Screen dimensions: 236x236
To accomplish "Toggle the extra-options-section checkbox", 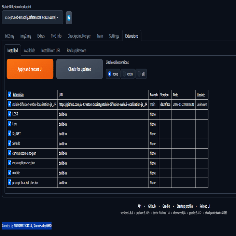I will (x=10, y=163).
